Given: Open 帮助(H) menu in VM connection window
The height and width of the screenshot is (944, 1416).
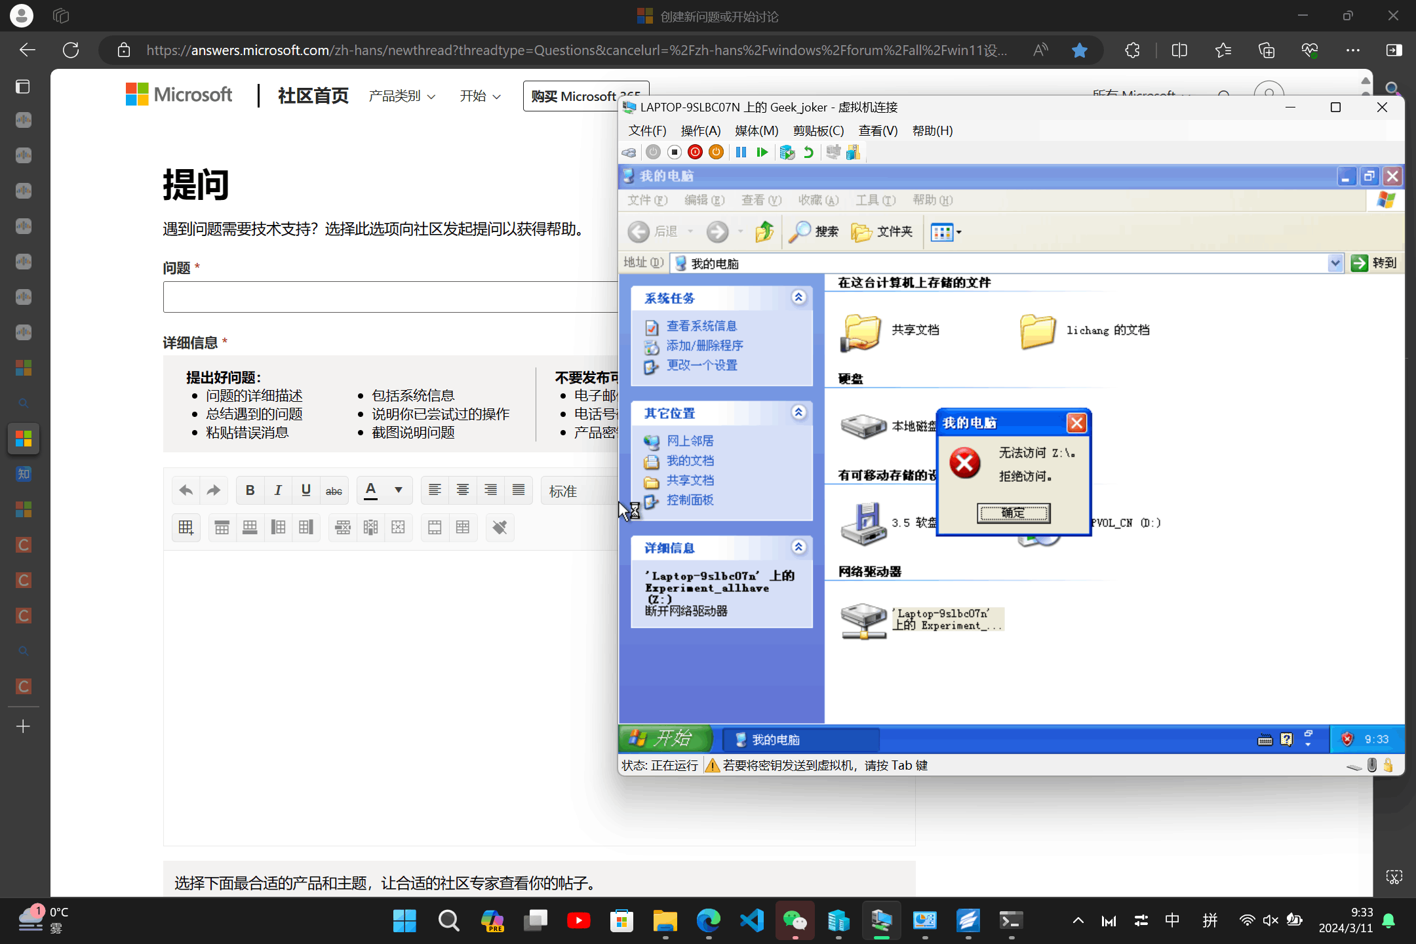Looking at the screenshot, I should coord(932,130).
